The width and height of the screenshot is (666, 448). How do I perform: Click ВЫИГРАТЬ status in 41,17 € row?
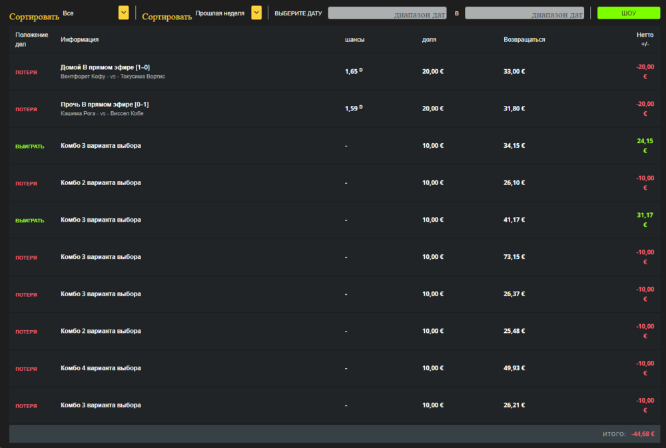pos(30,221)
